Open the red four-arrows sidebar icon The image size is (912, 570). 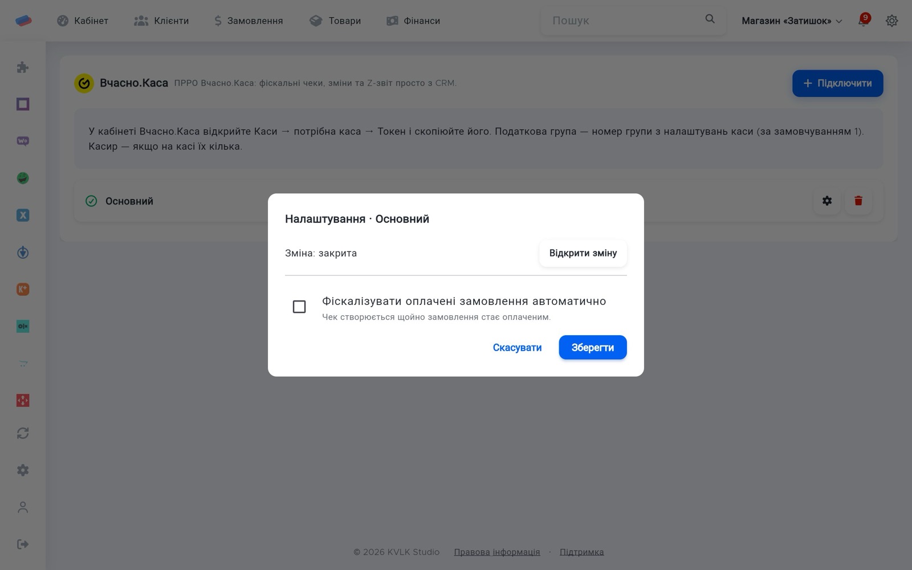click(23, 401)
